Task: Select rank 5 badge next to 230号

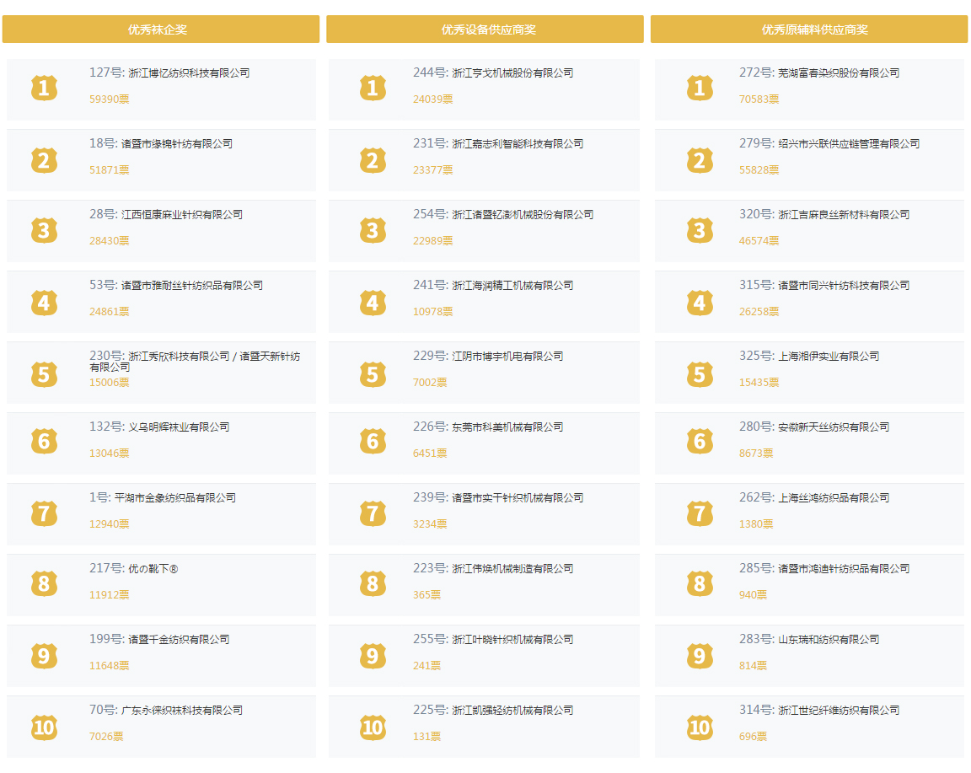Action: click(x=44, y=375)
